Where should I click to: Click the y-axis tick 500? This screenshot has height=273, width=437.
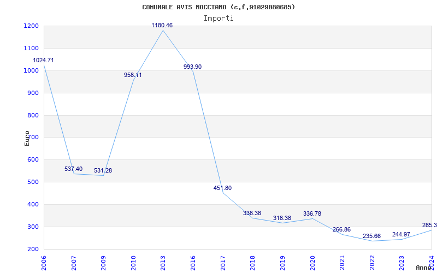pos(34,182)
